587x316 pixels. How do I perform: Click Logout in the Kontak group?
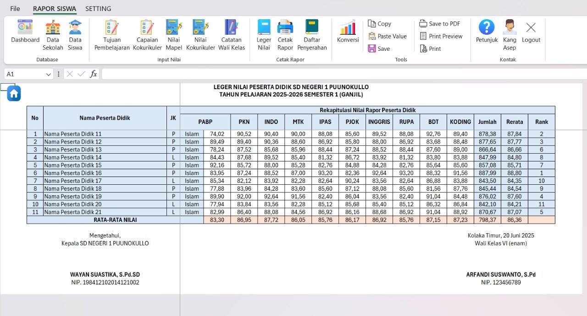(x=531, y=32)
